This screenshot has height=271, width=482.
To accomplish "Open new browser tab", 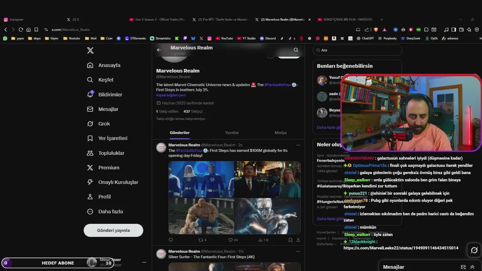I will pos(381,20).
